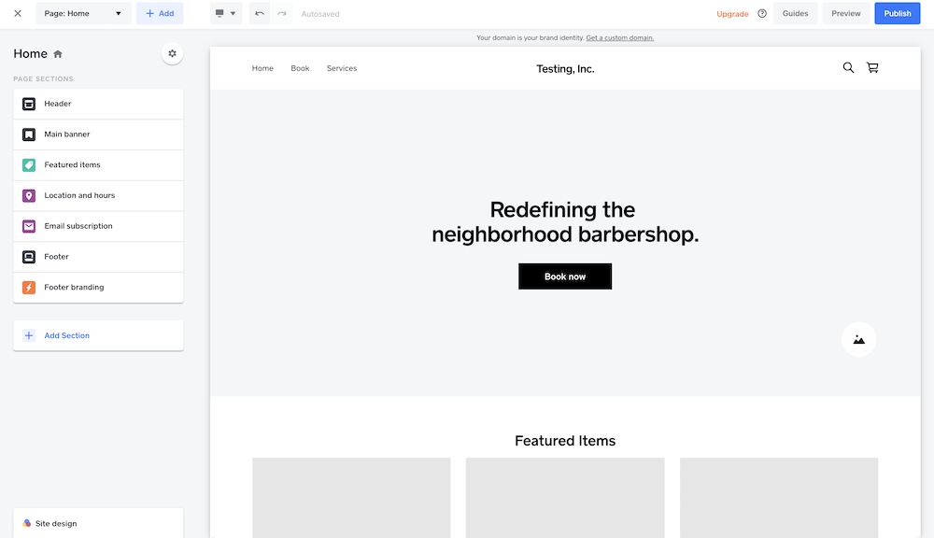Open the Footer section row
The width and height of the screenshot is (934, 538).
[x=98, y=257]
